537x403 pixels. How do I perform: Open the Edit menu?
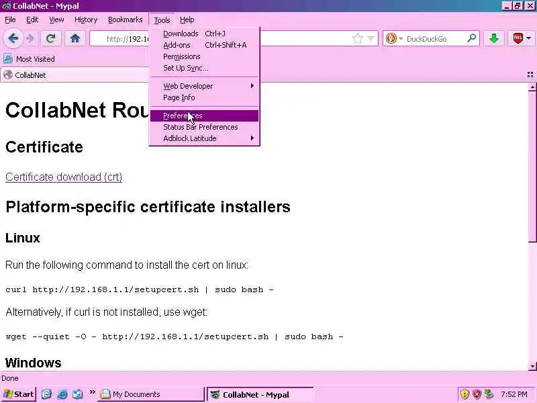32,20
